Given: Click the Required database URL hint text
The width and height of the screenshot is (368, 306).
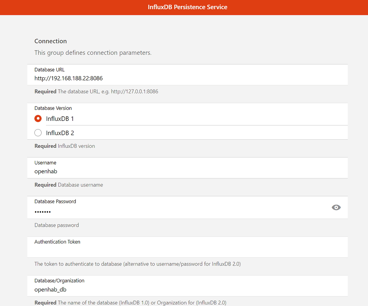Looking at the screenshot, I should (96, 91).
